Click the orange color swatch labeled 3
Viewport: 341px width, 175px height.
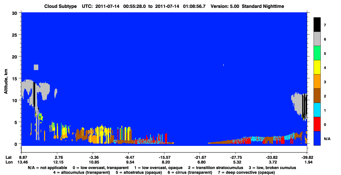[x=317, y=81]
